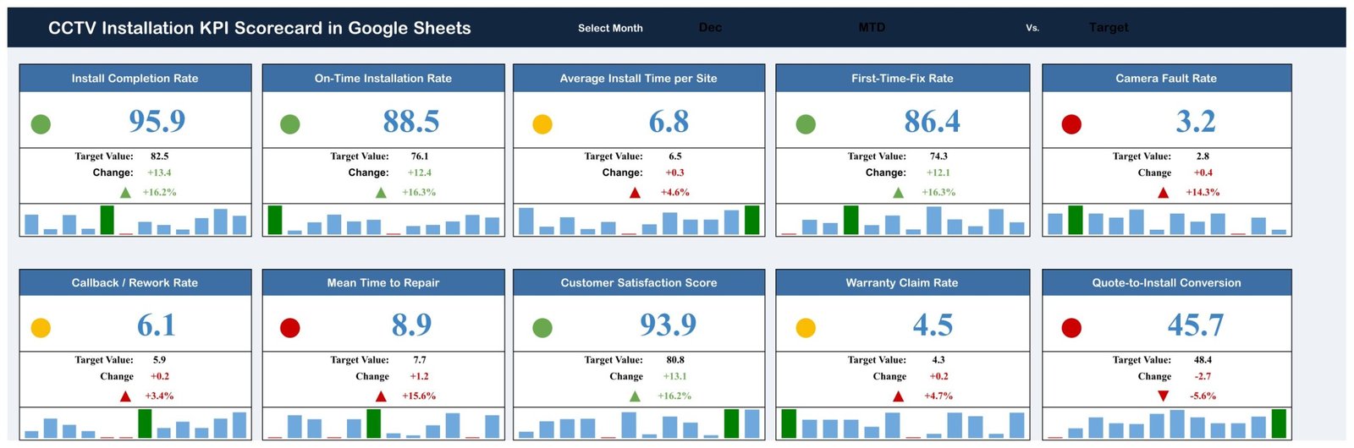
Task: Select the Camera Fault Rate header
Action: tap(1166, 79)
